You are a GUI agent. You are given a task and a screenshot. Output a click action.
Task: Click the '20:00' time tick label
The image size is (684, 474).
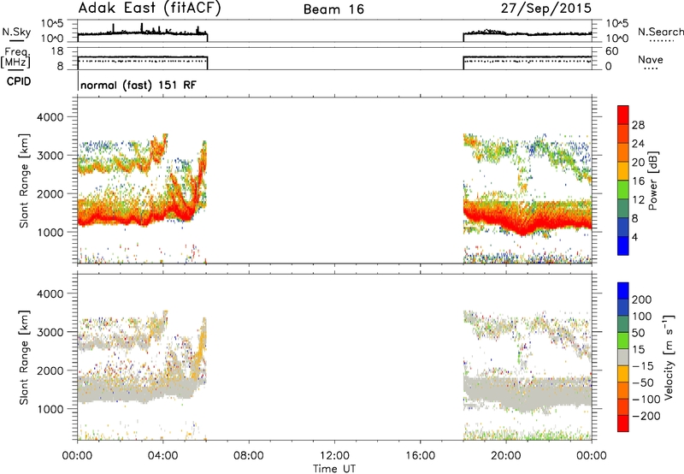pos(506,456)
